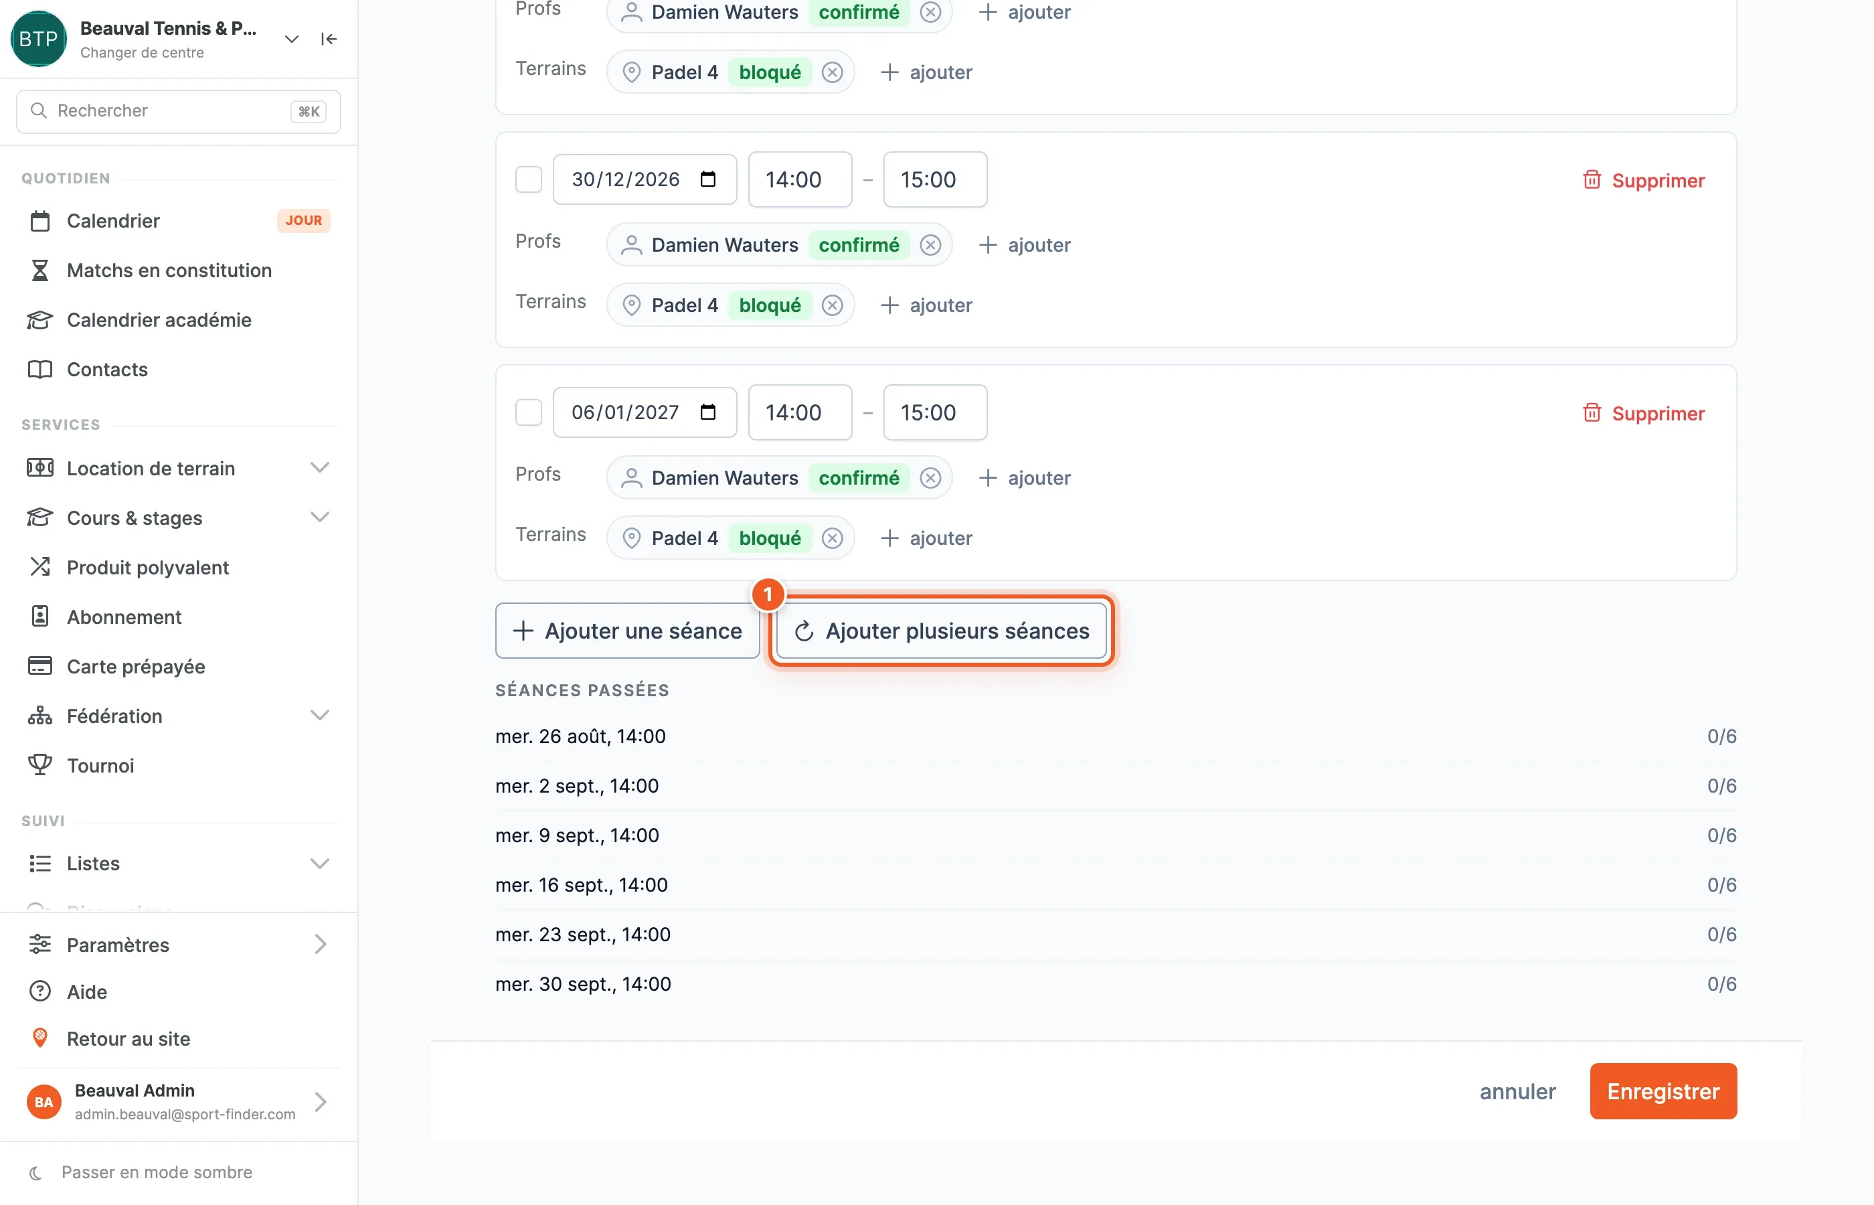Open Beauval Admin account menu
Image resolution: width=1874 pixels, height=1205 pixels.
coord(179,1102)
